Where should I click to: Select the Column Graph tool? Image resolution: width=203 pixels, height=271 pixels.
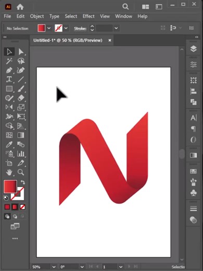point(21,154)
